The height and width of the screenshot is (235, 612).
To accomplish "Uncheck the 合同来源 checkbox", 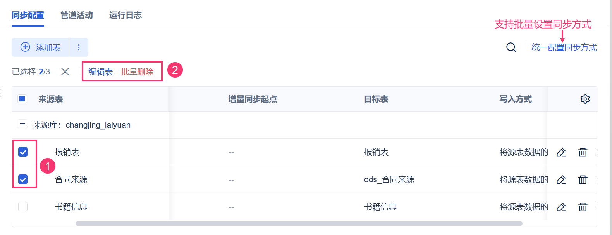I will pyautogui.click(x=23, y=179).
